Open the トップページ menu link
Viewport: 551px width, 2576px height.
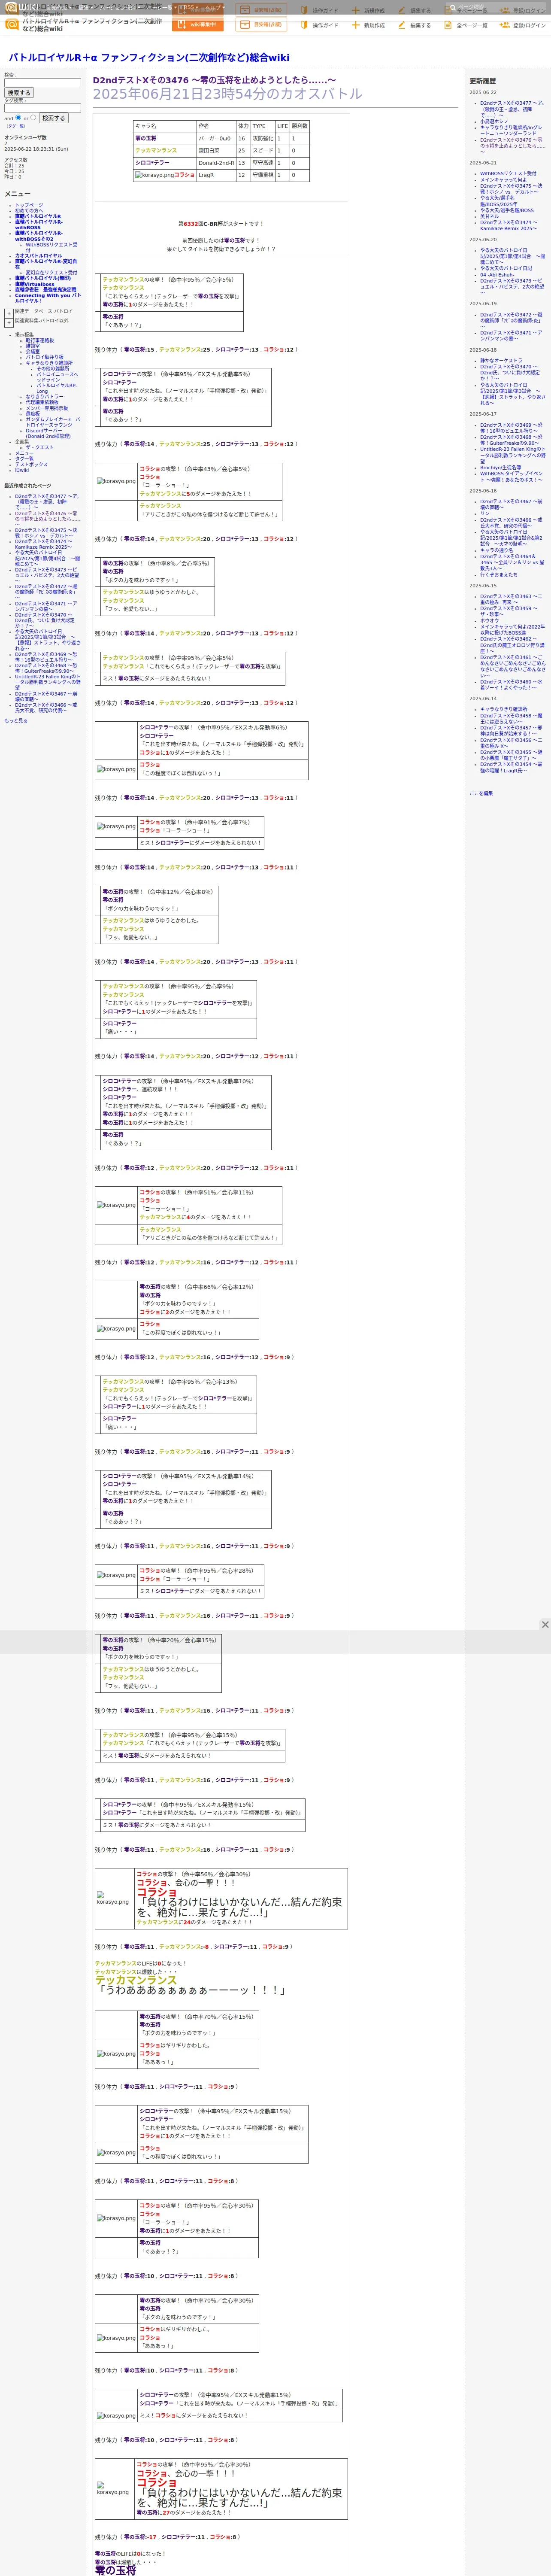pyautogui.click(x=29, y=205)
